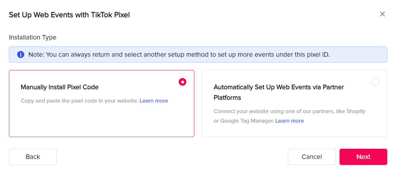Open Learn more after Google Tag Manager
Screen dimensions: 393x172
pyautogui.click(x=290, y=121)
